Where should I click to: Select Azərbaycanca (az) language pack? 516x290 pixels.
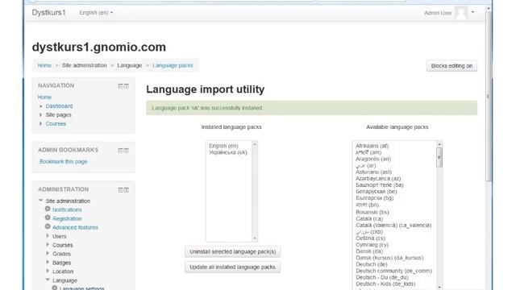tap(378, 179)
